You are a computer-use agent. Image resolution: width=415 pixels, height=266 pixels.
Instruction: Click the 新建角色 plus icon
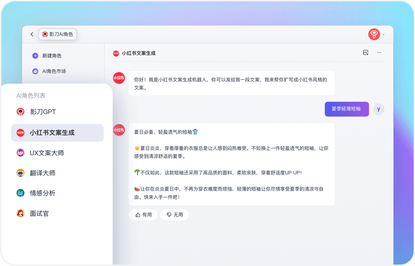point(35,56)
